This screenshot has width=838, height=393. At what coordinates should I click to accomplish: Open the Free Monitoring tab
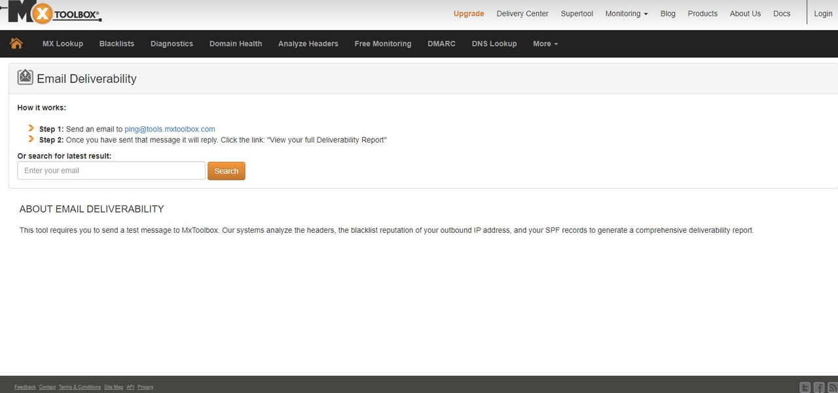[383, 44]
